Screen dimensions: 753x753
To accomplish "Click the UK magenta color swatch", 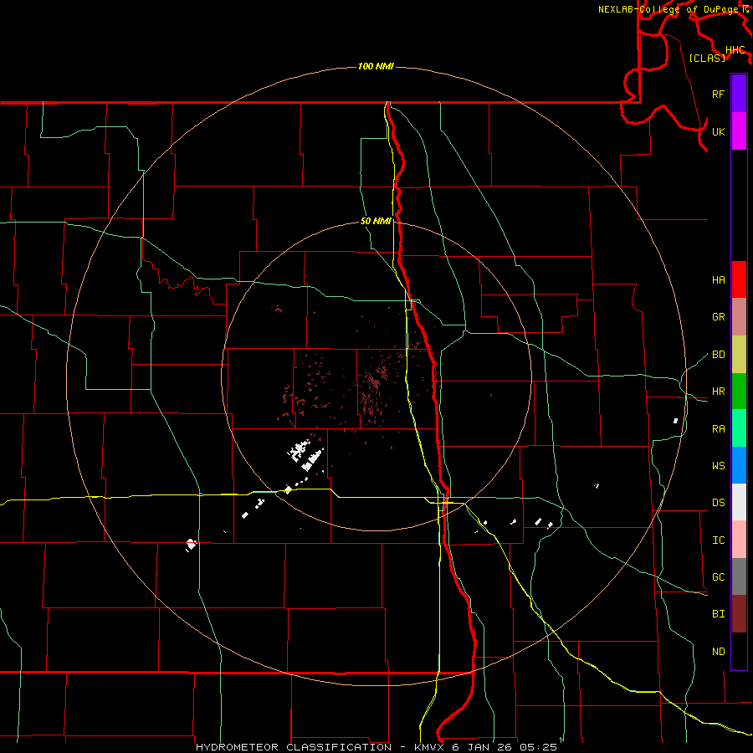I will point(739,131).
